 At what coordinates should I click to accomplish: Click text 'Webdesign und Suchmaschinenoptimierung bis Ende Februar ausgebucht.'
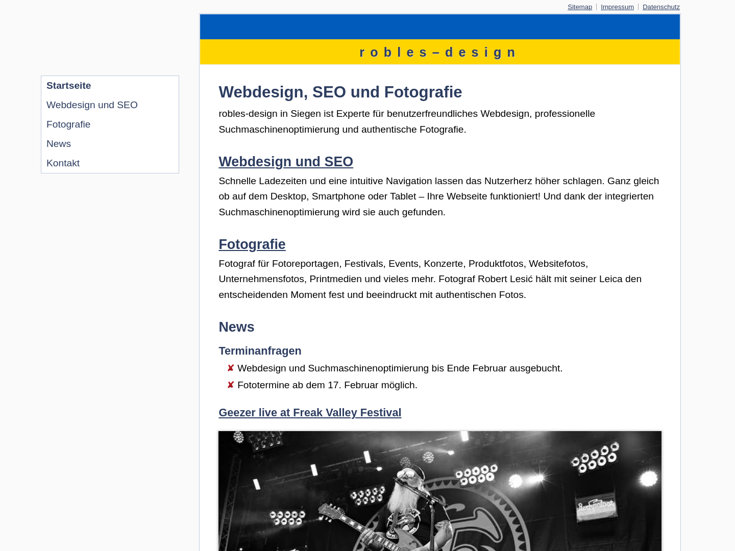400,368
